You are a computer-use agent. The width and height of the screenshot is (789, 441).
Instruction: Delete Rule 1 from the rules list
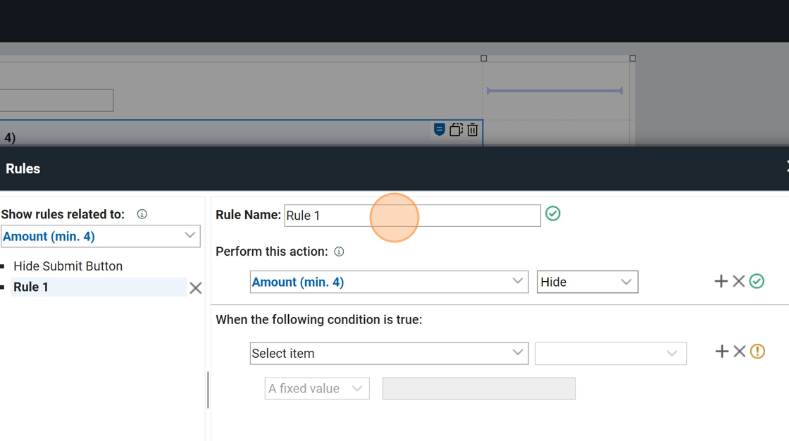(x=195, y=287)
